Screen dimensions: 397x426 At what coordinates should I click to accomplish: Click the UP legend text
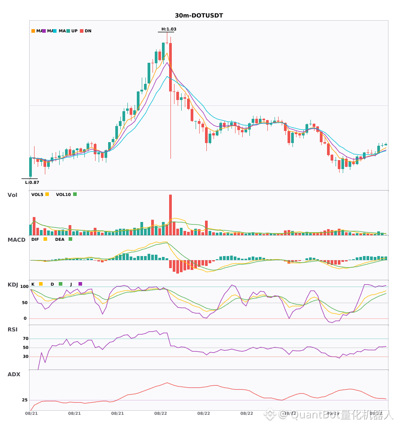coord(74,31)
